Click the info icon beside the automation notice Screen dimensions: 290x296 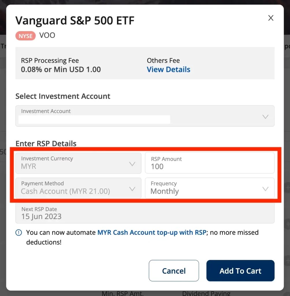point(18,232)
